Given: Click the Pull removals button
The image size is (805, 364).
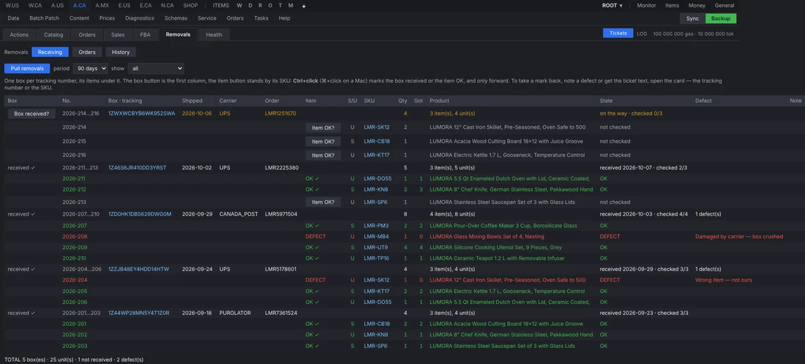Looking at the screenshot, I should pyautogui.click(x=27, y=68).
